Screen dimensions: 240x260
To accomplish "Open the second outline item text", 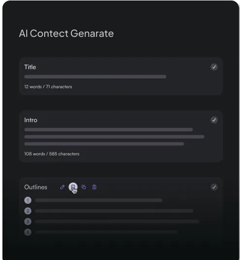I will (114, 211).
